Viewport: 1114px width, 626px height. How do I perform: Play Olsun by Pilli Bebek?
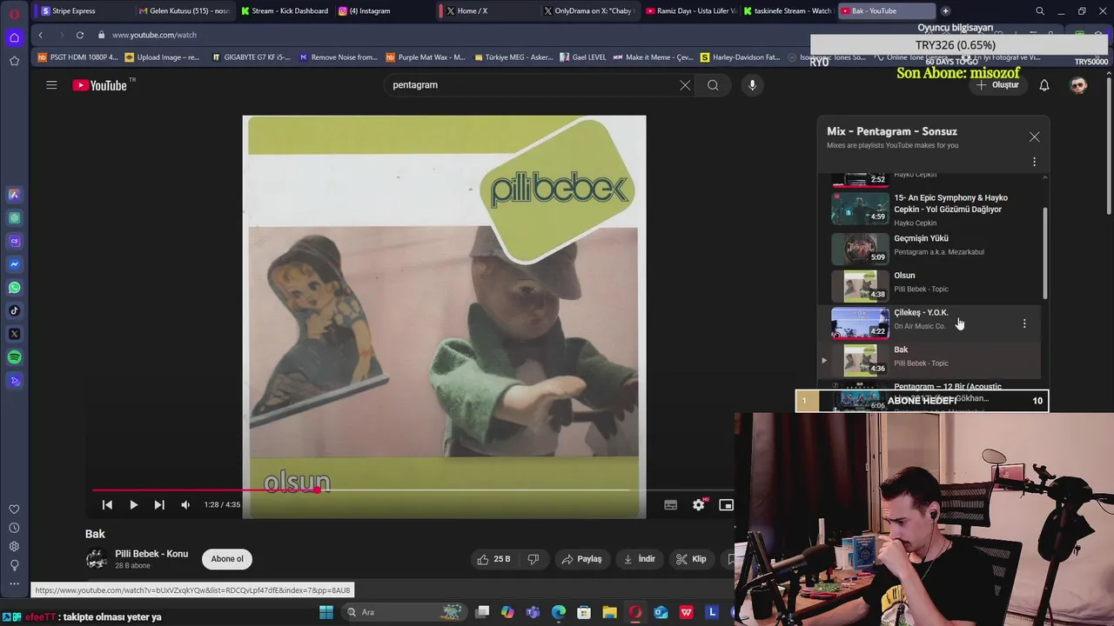(931, 286)
